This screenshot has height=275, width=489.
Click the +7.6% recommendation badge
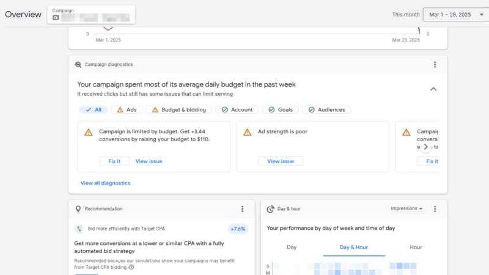(x=238, y=229)
